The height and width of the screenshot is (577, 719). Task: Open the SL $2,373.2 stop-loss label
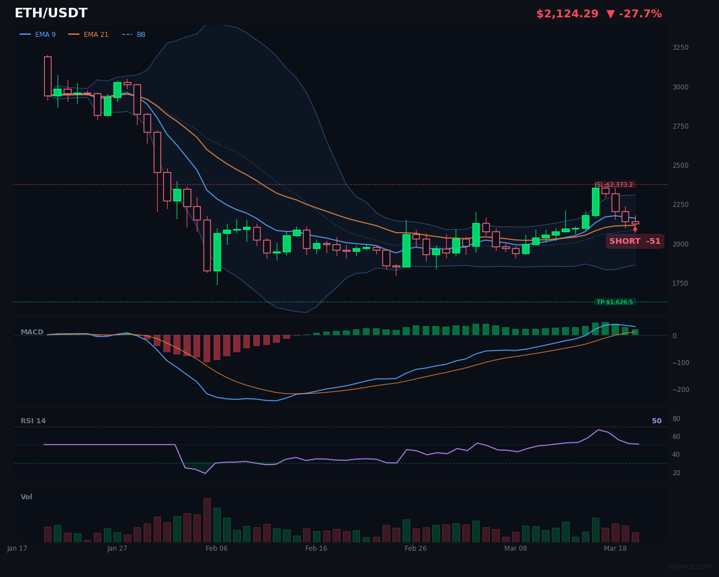616,184
